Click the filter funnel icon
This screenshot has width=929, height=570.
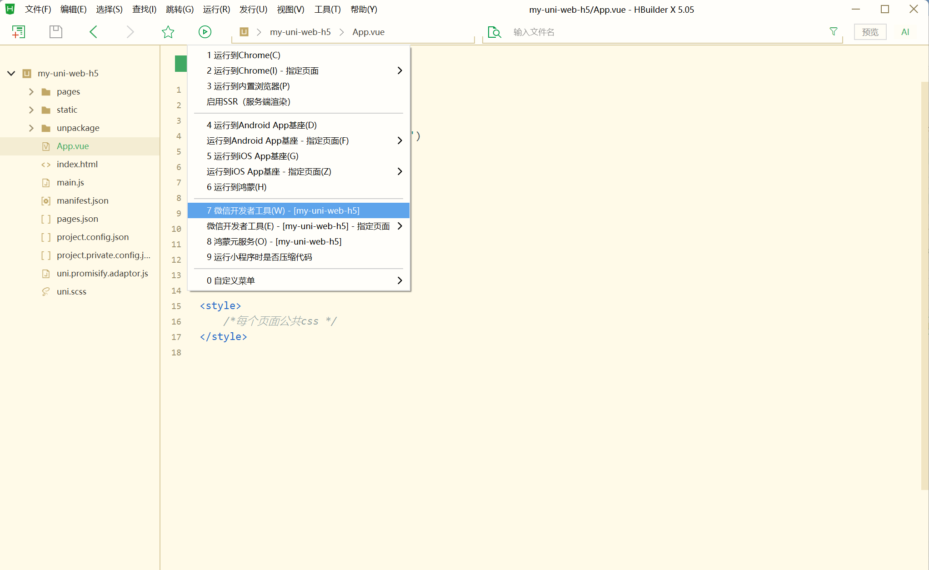pos(833,31)
